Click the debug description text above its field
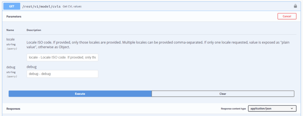The image size is (303, 116). click(31, 67)
